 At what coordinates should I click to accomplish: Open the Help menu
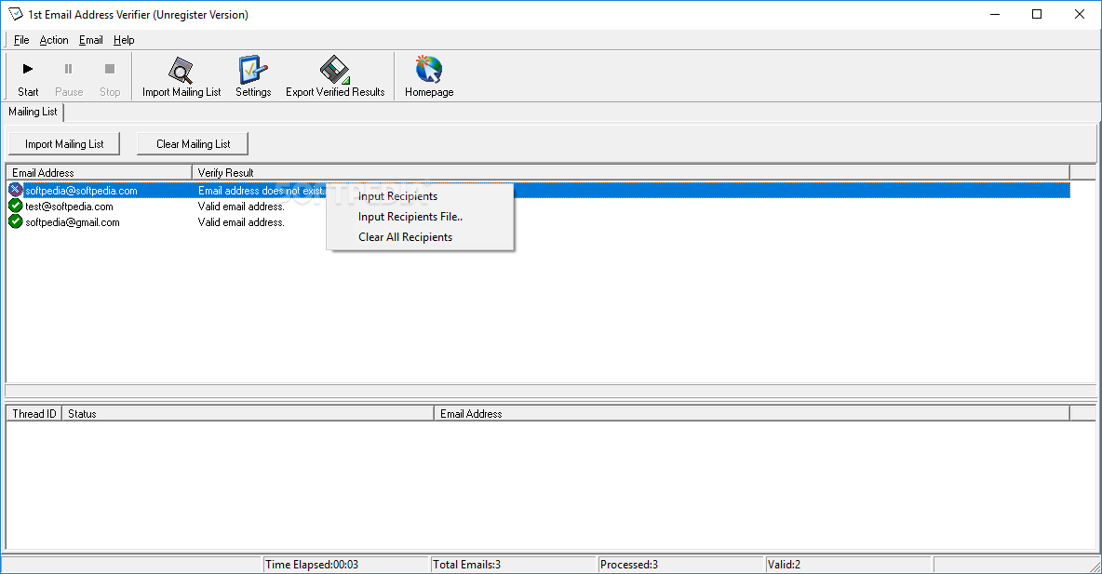(x=124, y=40)
